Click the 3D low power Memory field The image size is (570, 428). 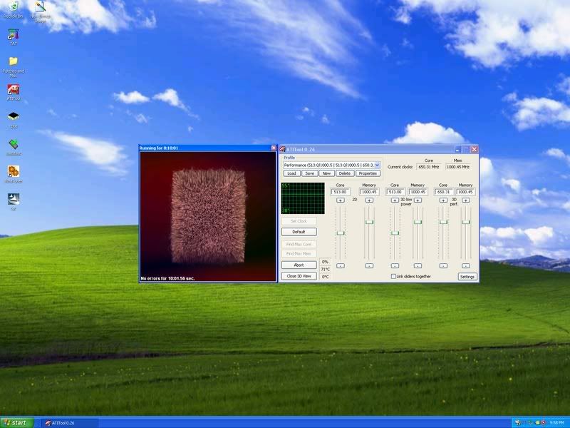418,192
